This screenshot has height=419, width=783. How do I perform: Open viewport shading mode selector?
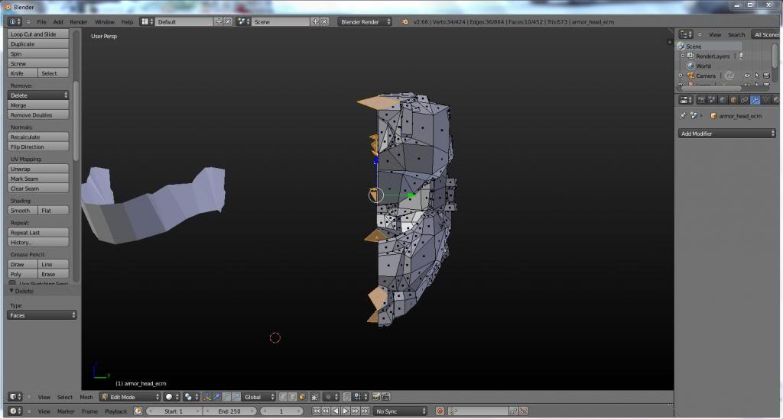click(x=172, y=397)
